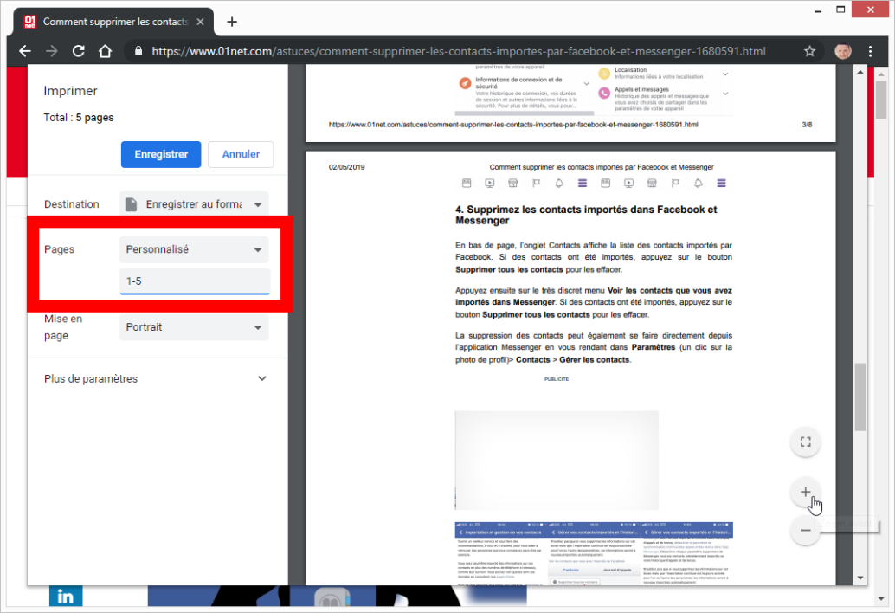Open the user profile avatar
The image size is (895, 613).
pyautogui.click(x=843, y=51)
